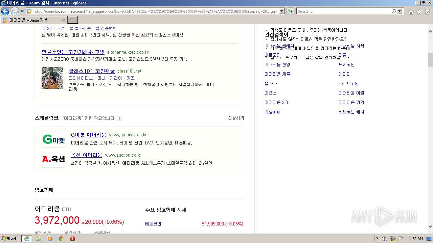Open related search 이더리움 전망
The width and height of the screenshot is (433, 243).
pyautogui.click(x=277, y=64)
